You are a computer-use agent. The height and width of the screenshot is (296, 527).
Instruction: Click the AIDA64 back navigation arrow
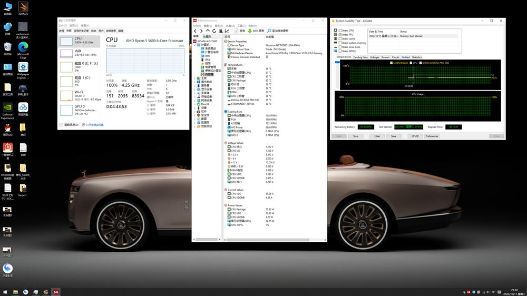[x=195, y=31]
